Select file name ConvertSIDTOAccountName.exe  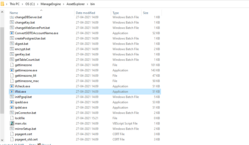(x=37, y=33)
